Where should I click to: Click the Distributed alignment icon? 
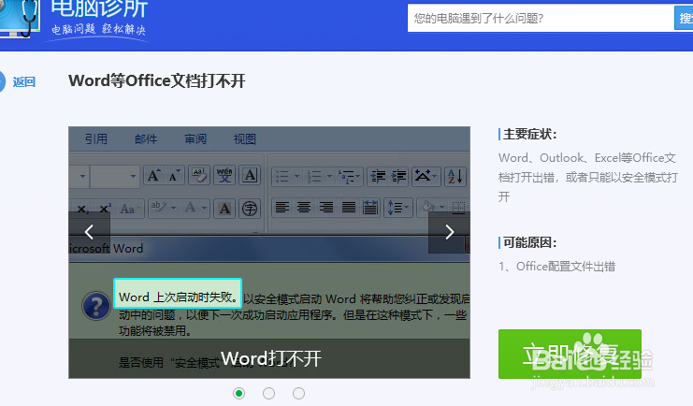click(370, 207)
